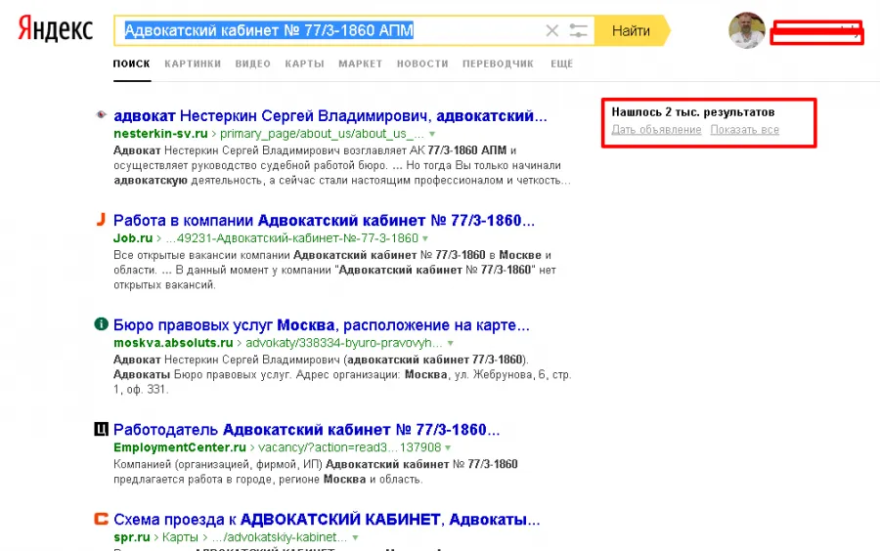880x551 pixels.
Task: Click Job.ru result favicon
Action: [x=101, y=219]
